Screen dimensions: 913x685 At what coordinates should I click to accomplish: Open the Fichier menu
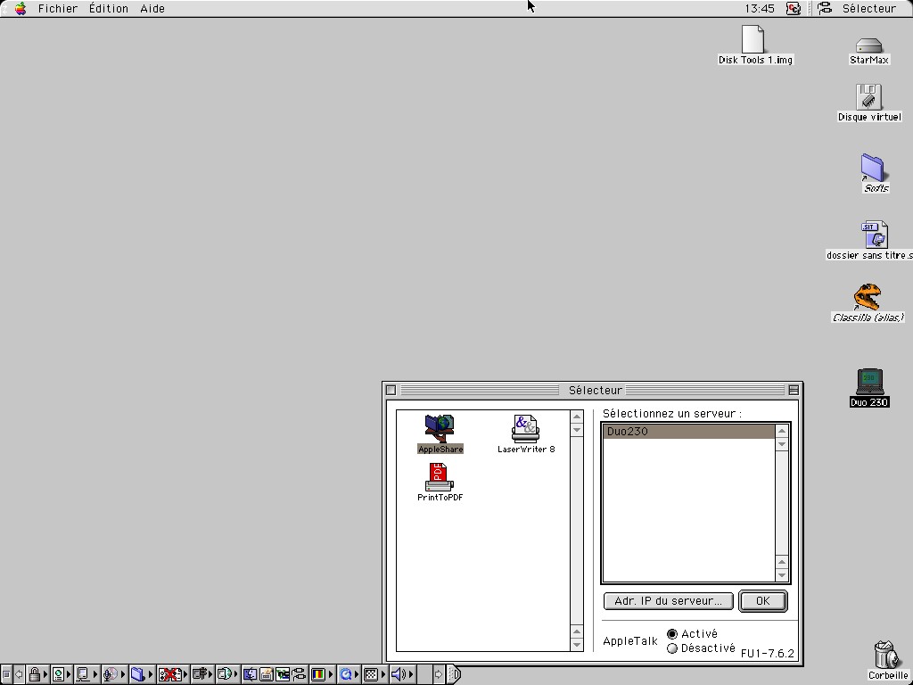click(x=58, y=9)
